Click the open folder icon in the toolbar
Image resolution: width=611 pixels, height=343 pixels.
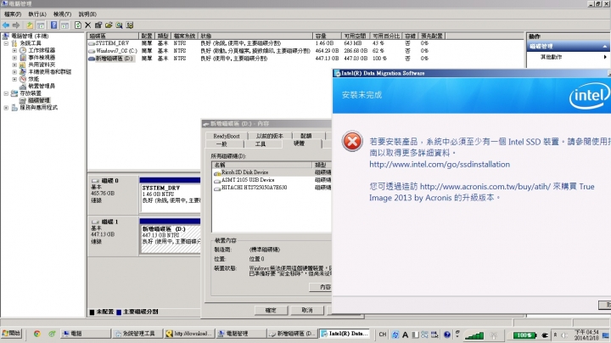109,25
